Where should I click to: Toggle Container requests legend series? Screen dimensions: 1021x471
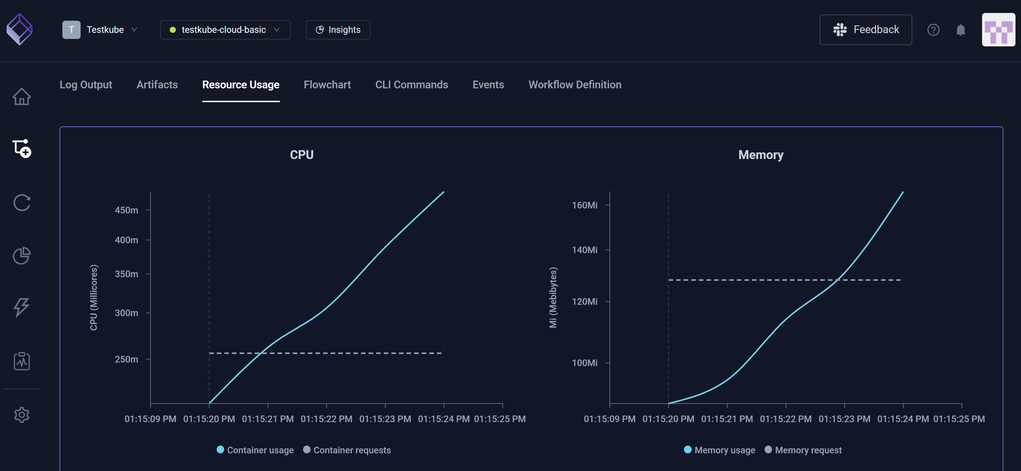point(347,450)
